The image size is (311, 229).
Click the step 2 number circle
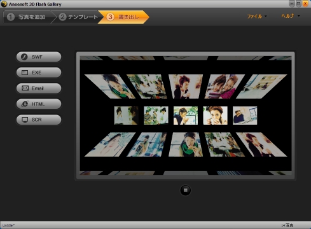tap(62, 17)
